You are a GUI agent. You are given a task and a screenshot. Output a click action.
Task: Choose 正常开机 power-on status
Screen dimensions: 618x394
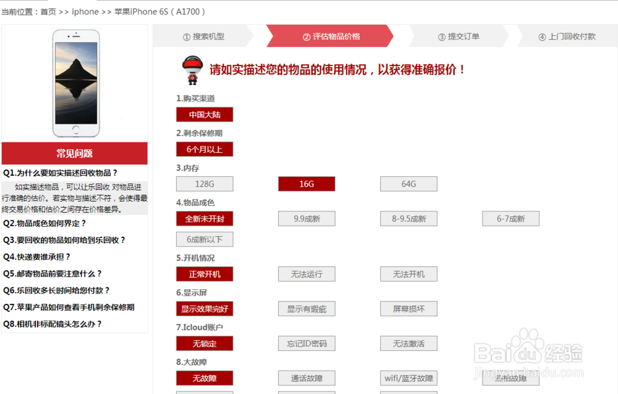pyautogui.click(x=205, y=274)
